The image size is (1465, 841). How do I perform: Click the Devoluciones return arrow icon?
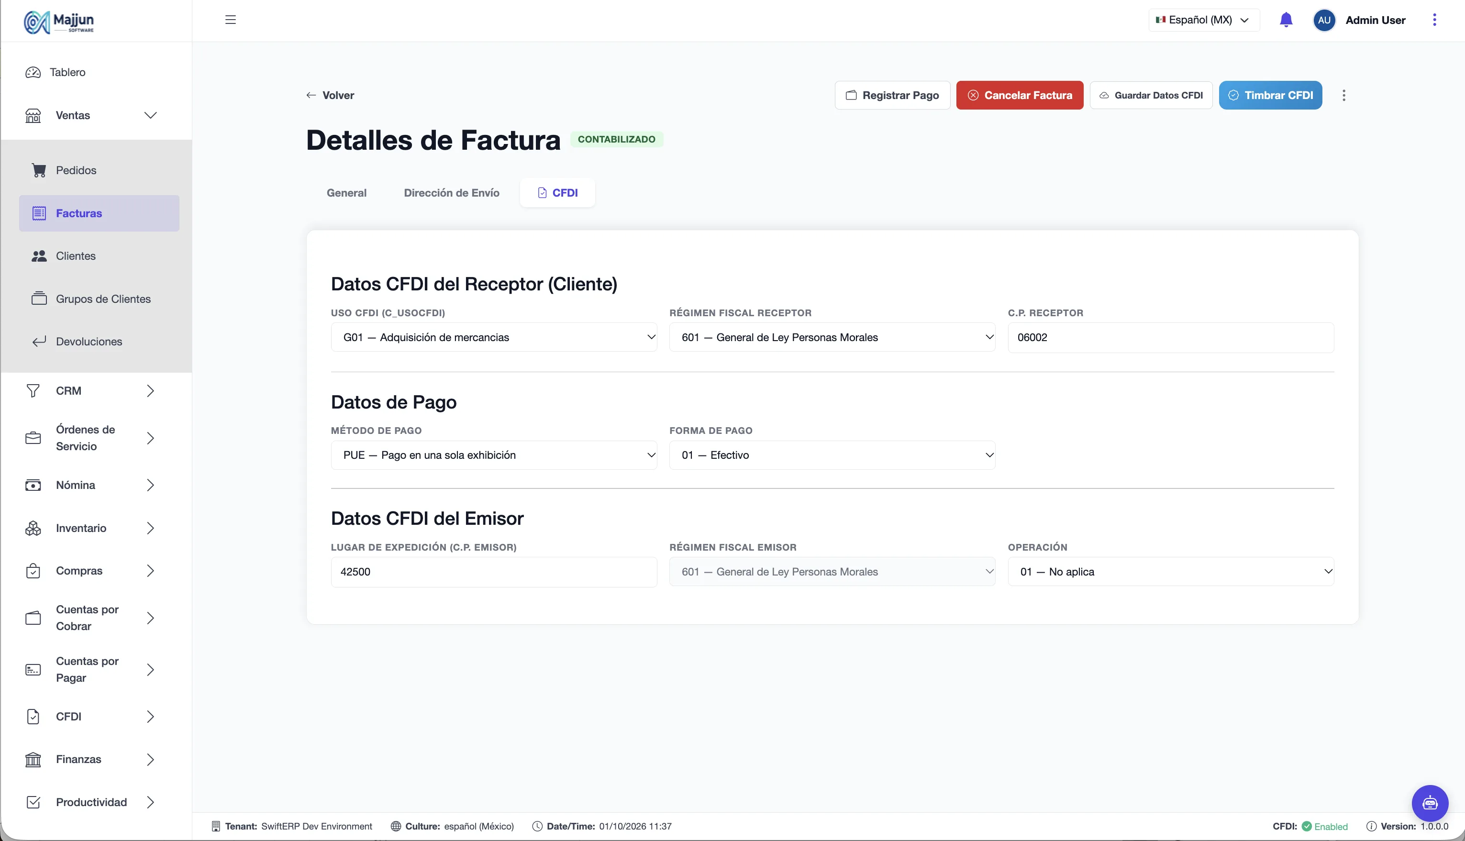(39, 342)
